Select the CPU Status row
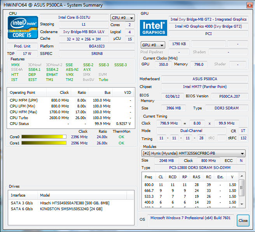The height and width of the screenshot is (232, 255). 70,123
